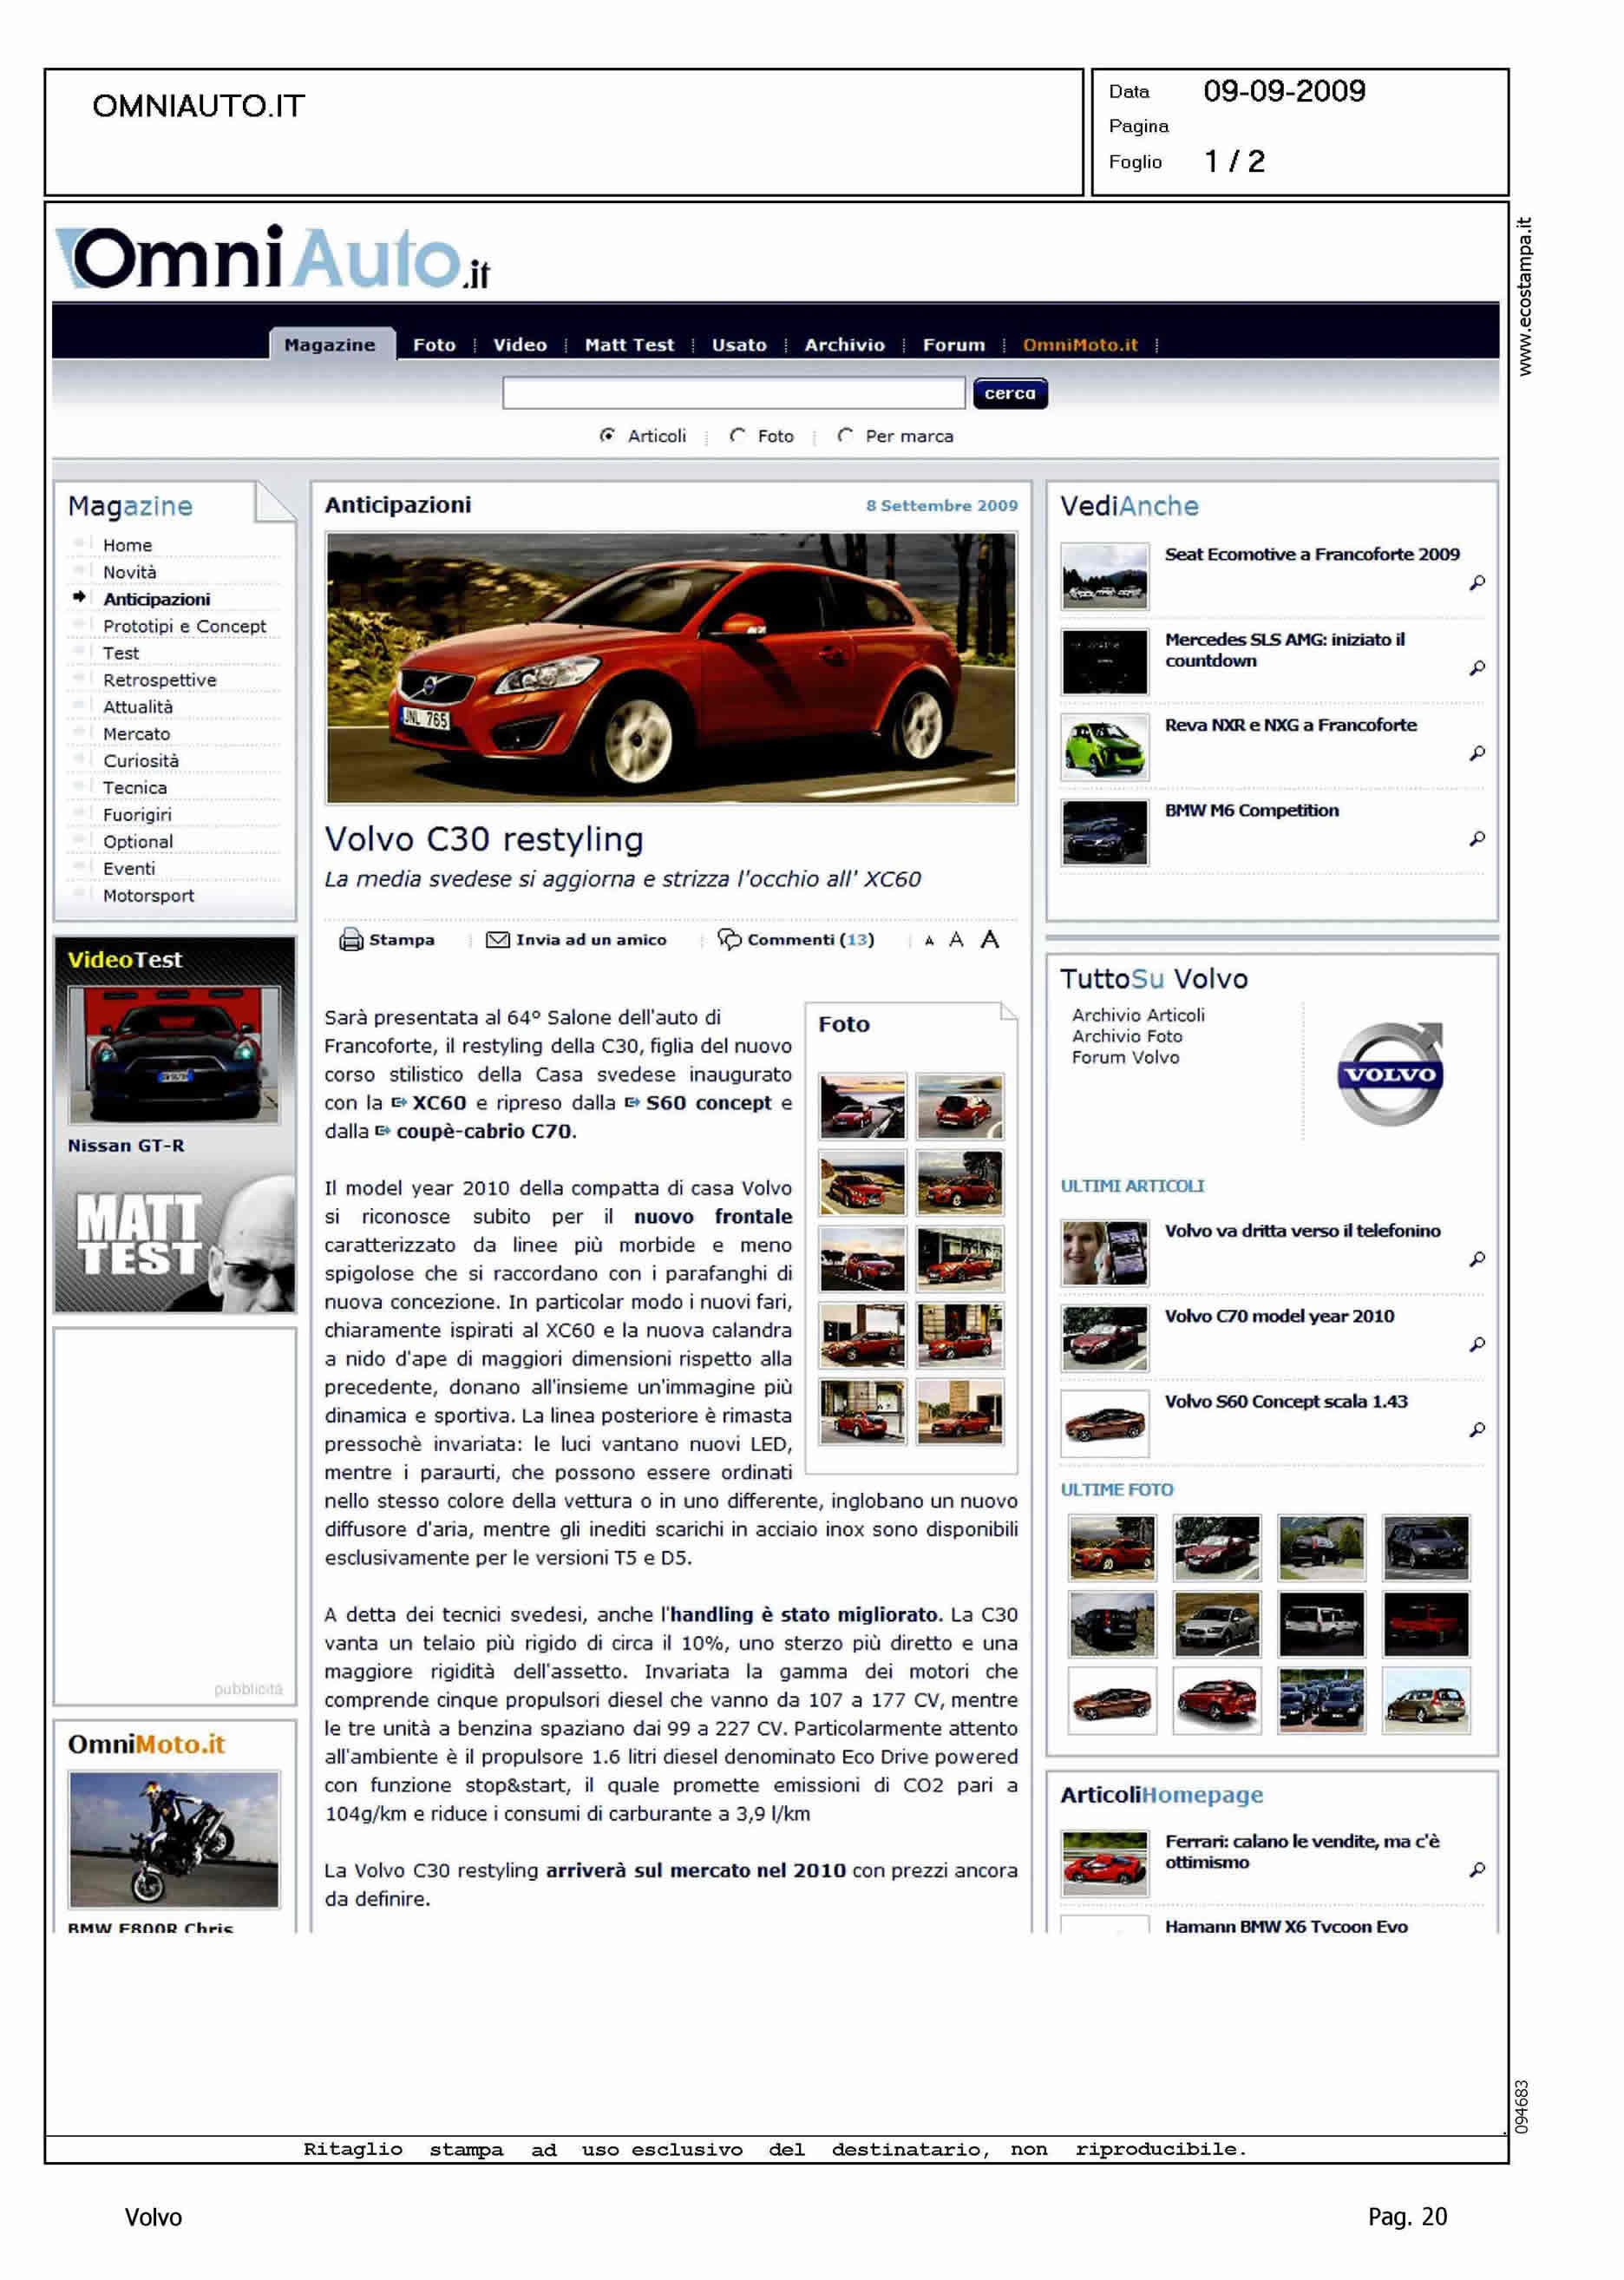1624x2280 pixels.
Task: Open Prototipi e Concept in Magazine menu
Action: pyautogui.click(x=184, y=627)
